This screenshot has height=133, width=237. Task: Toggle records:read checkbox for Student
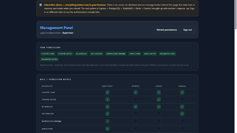[135, 92]
